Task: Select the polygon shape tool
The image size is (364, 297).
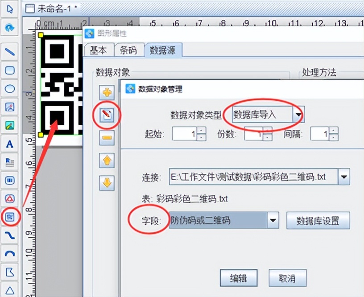Action: pyautogui.click(x=10, y=272)
